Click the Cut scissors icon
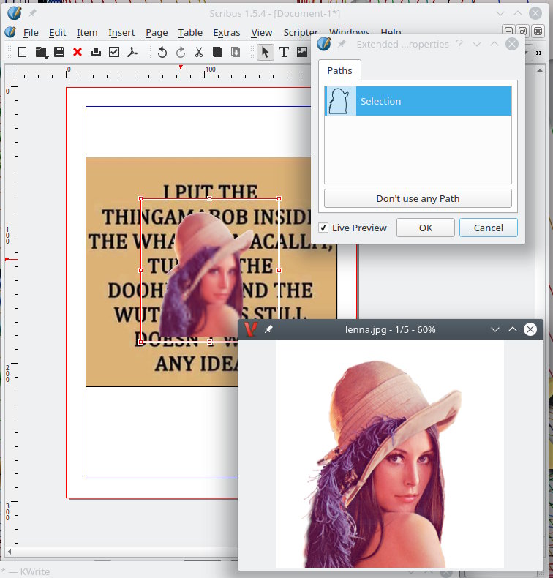 [198, 52]
